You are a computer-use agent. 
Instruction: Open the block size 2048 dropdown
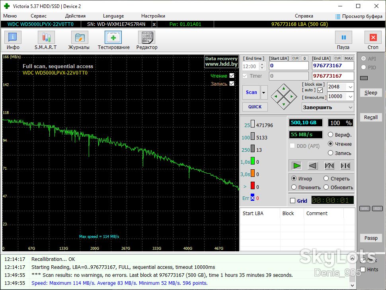coord(350,87)
